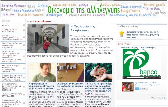Screen dimensions: 168x107
Task: Click the light bulb ideas icon
Action: click(122, 34)
